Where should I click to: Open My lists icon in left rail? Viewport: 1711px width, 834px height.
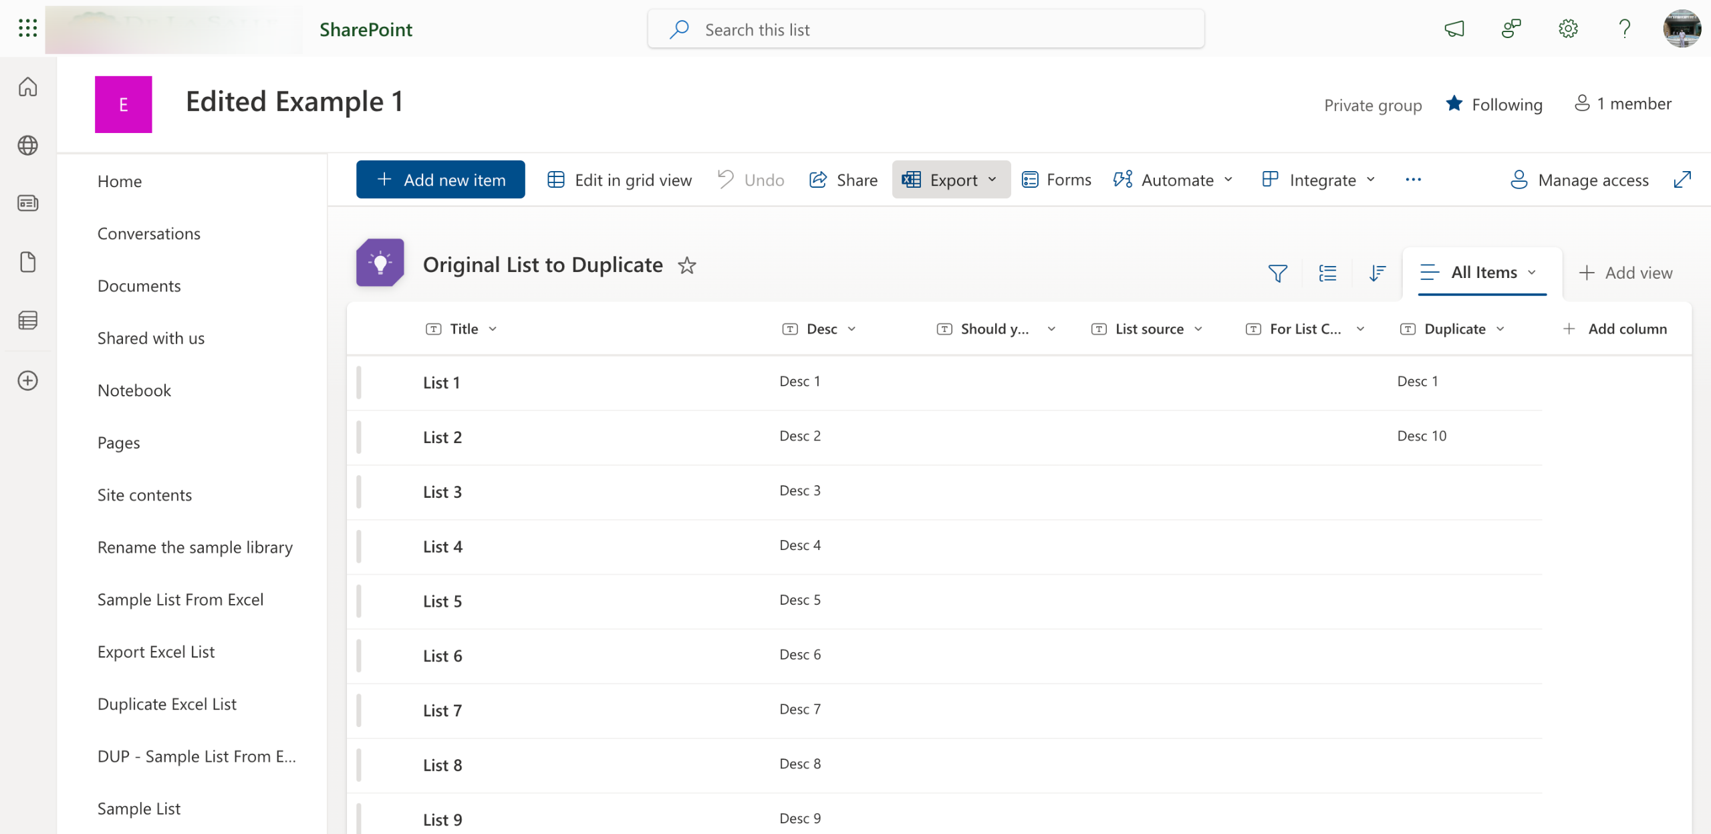click(27, 321)
